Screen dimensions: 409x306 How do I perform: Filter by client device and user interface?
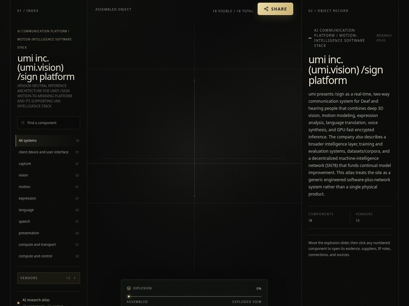coord(48,152)
